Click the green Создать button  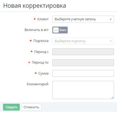pos(11,107)
